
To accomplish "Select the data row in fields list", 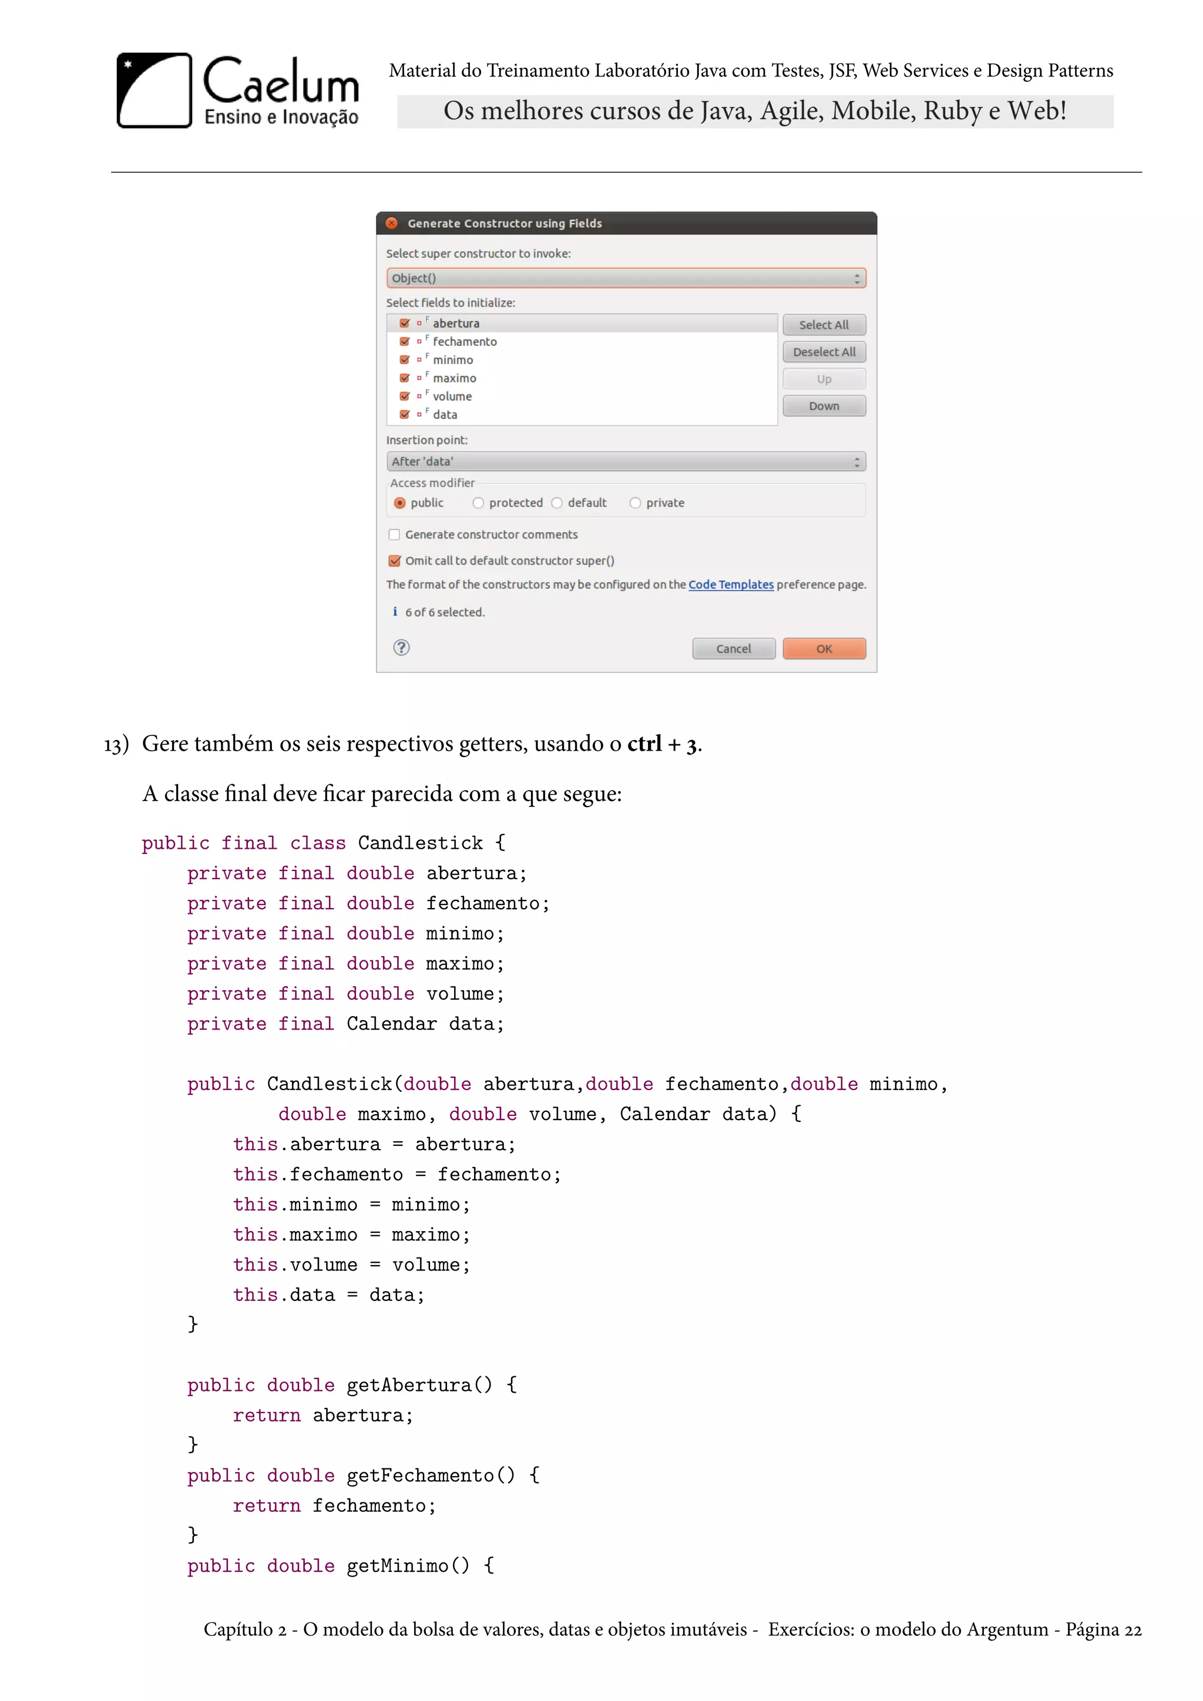I will (582, 414).
